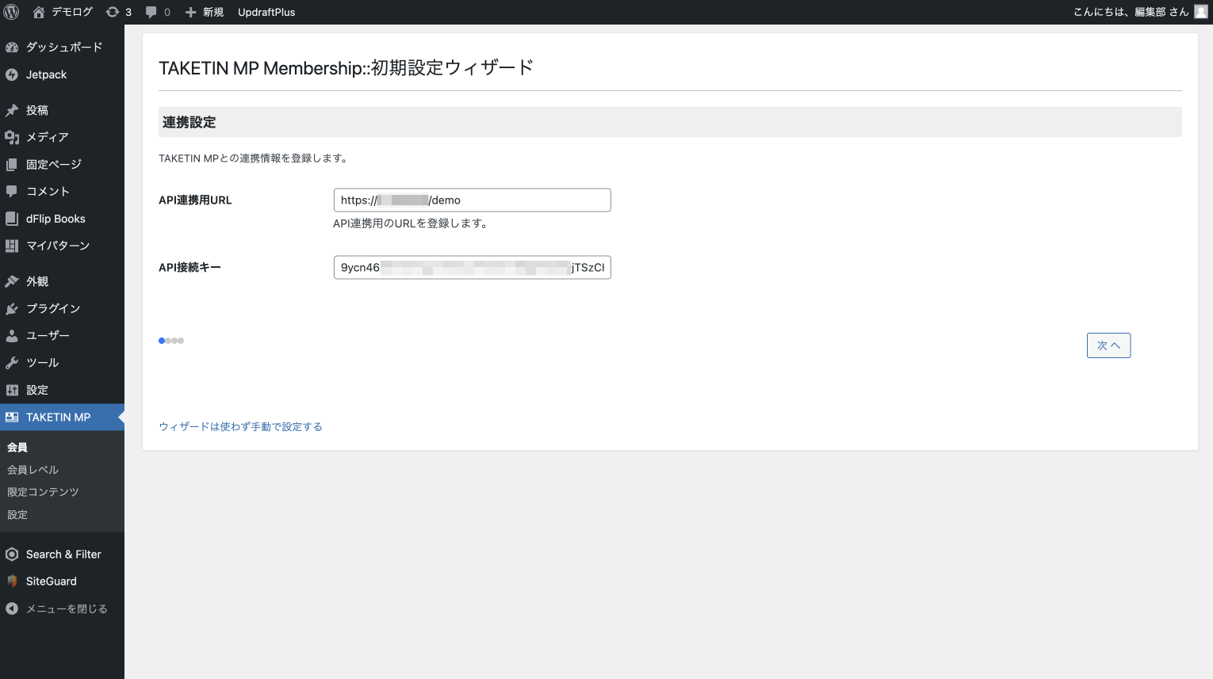Click the Jetpack icon in the sidebar

[x=12, y=74]
